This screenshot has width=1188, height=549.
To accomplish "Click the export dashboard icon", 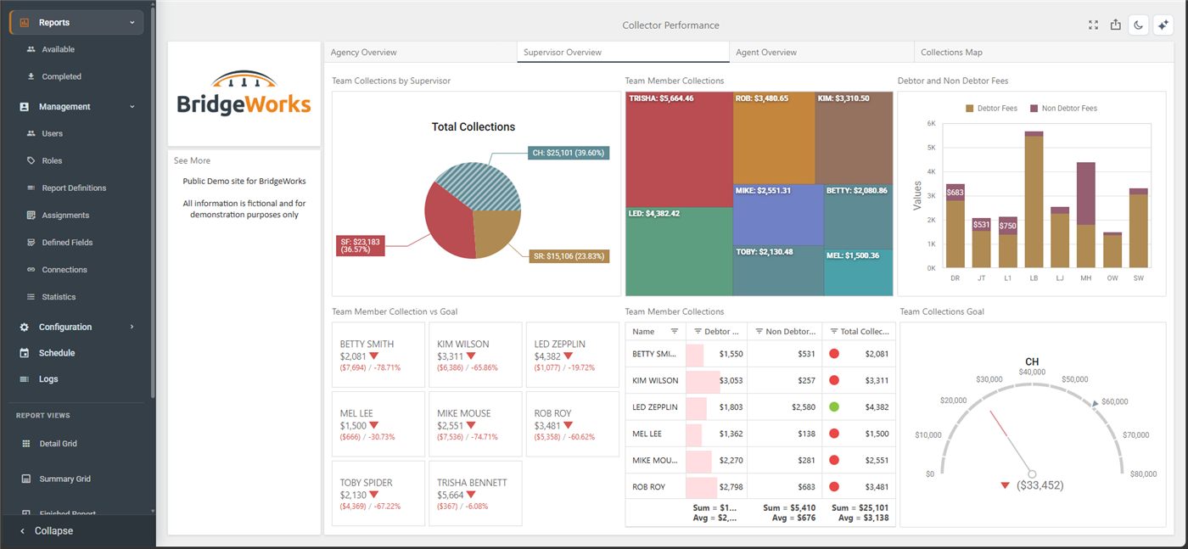I will 1116,25.
